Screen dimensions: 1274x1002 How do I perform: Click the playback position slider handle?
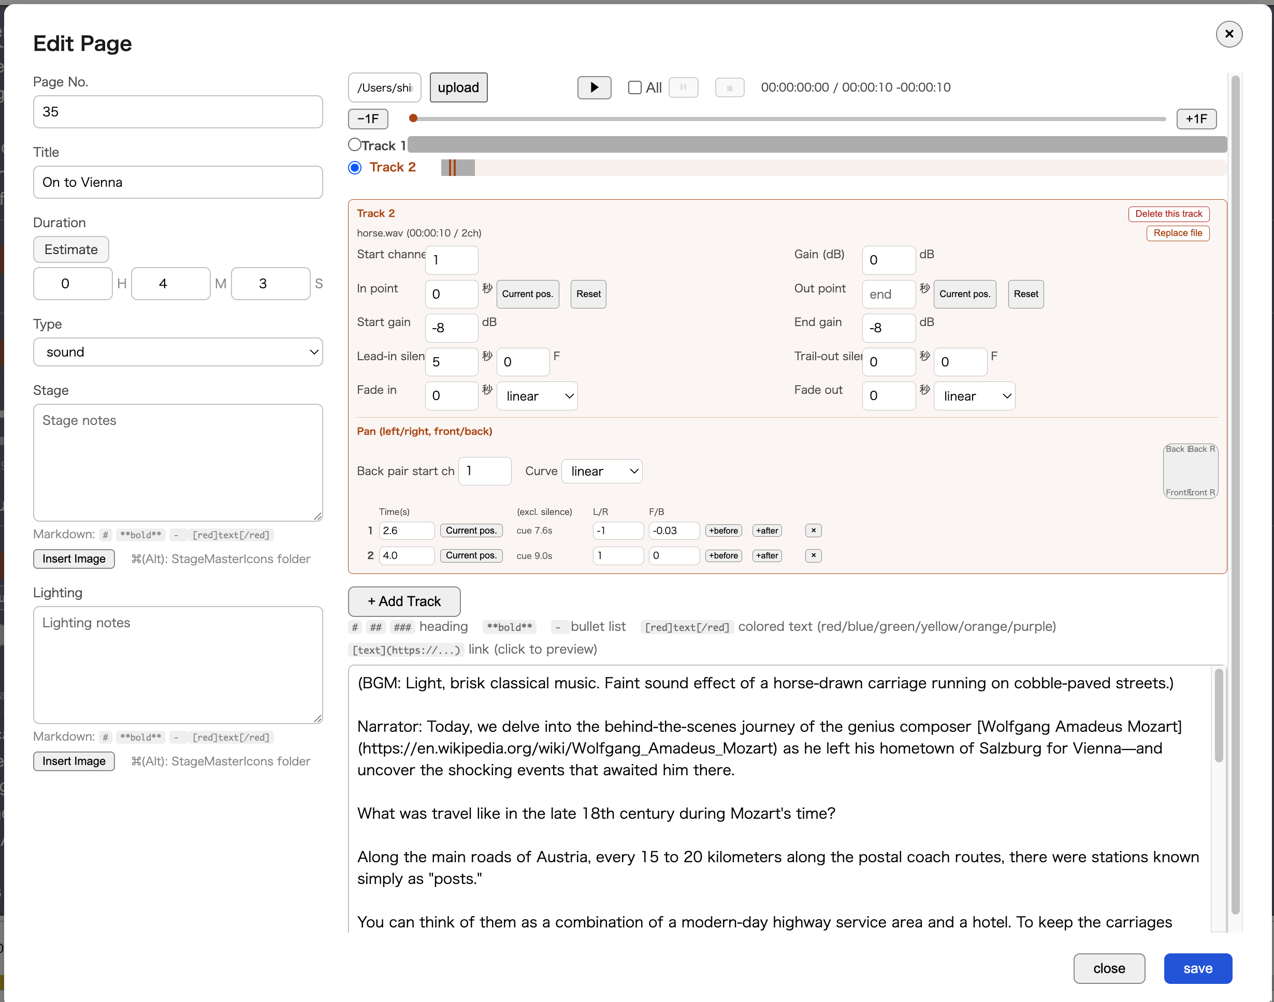pos(413,119)
